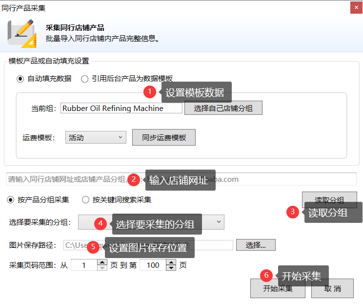Image resolution: width=363 pixels, height=304 pixels.
Task: Choose 按产品分组采集 collection mode
Action: tap(10, 199)
